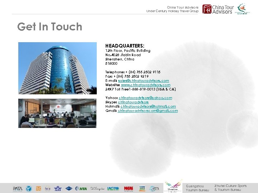Click the round blue logo next to PATA
The height and width of the screenshot is (193, 258).
pos(29,189)
